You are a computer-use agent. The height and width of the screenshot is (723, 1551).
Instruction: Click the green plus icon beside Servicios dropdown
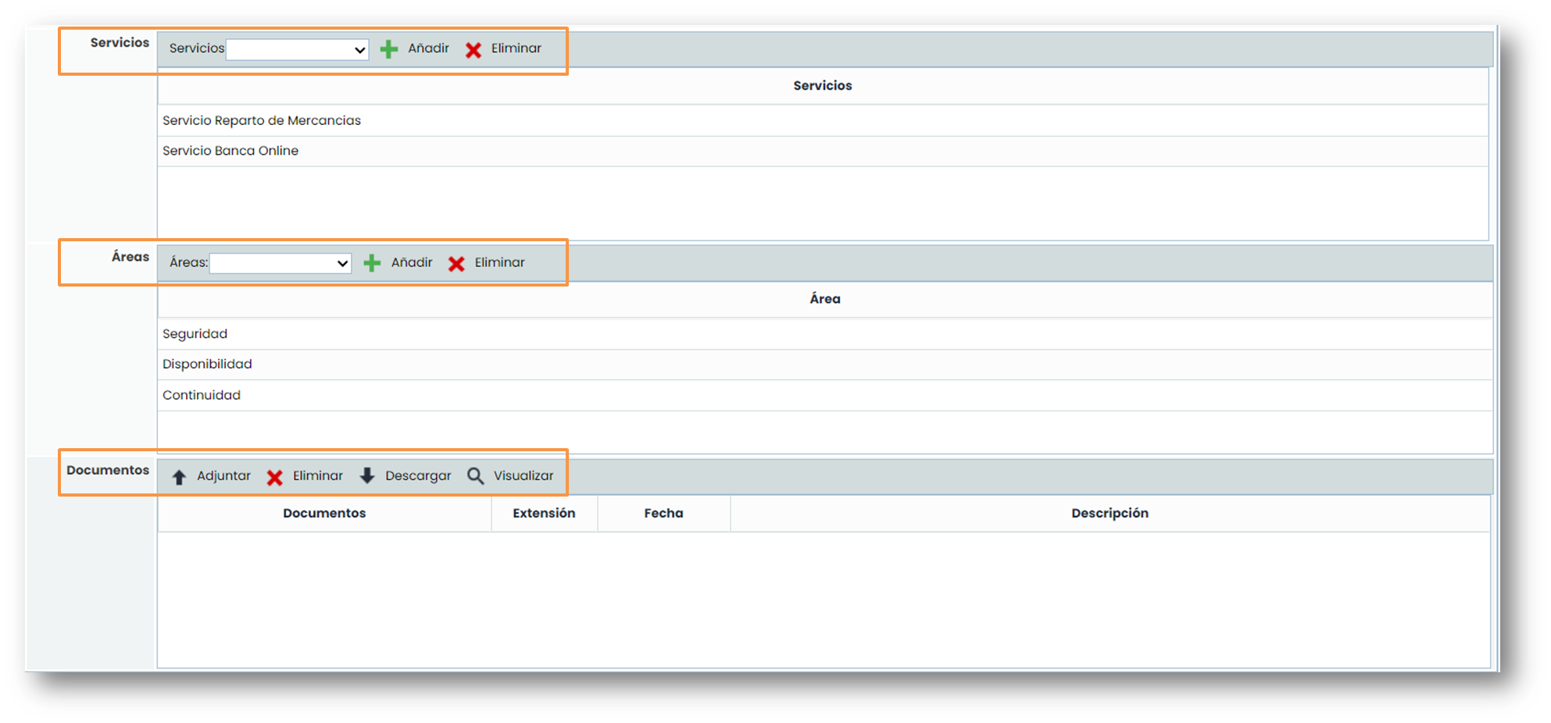coord(388,50)
